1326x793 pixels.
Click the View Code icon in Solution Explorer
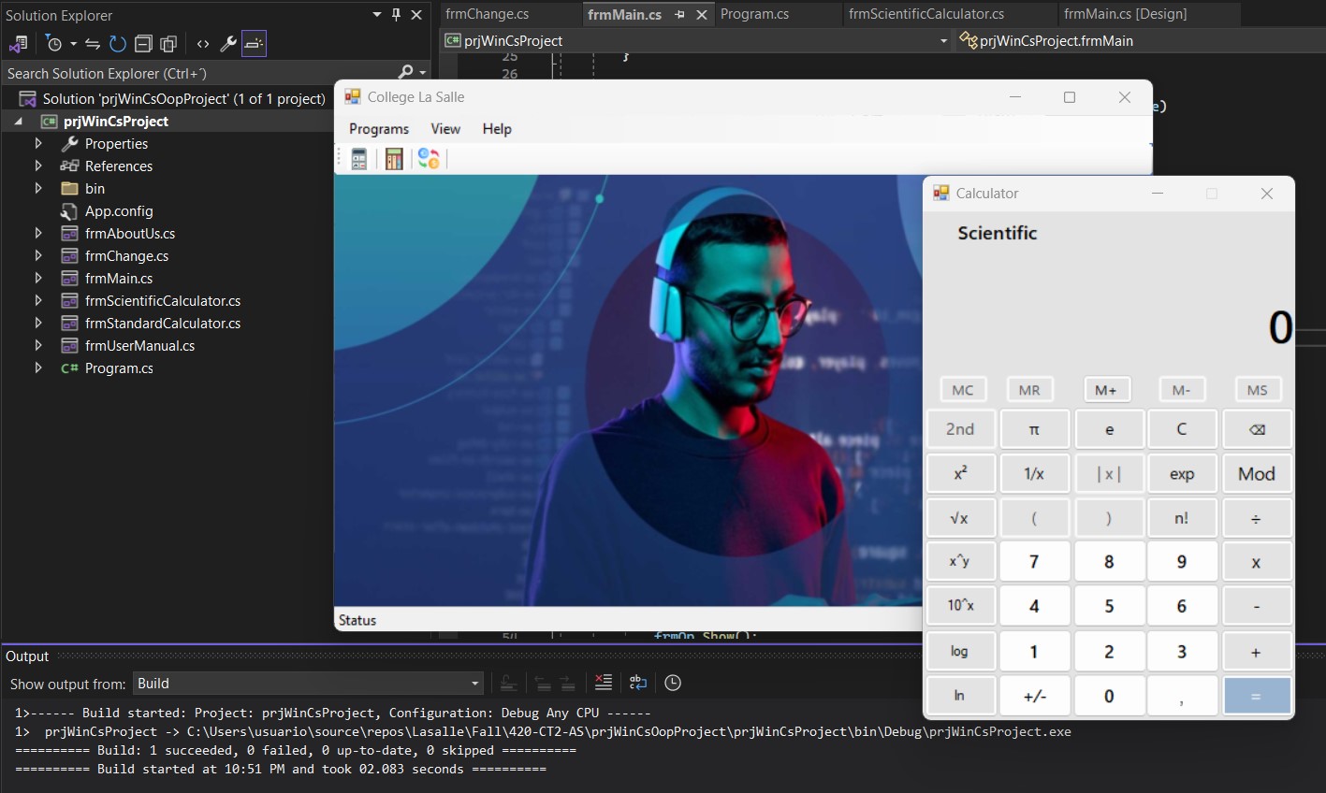click(x=202, y=44)
